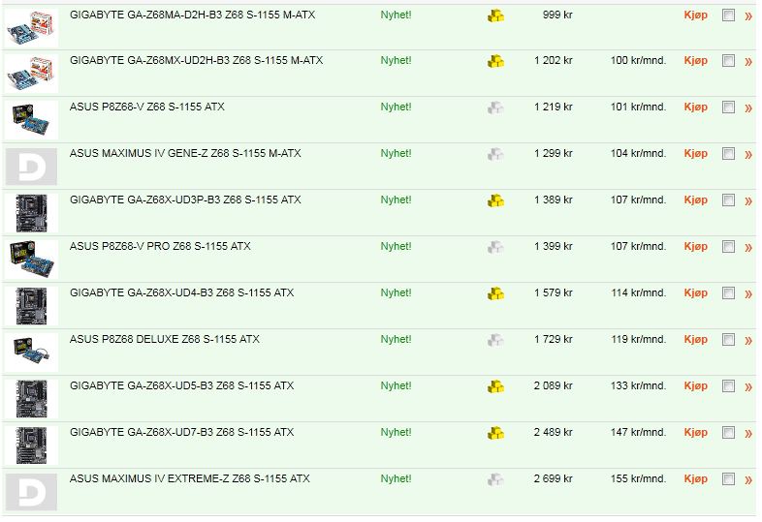Open details arrow for GIGABYTE GA-Z68MX-UD2H-B3

coord(748,62)
